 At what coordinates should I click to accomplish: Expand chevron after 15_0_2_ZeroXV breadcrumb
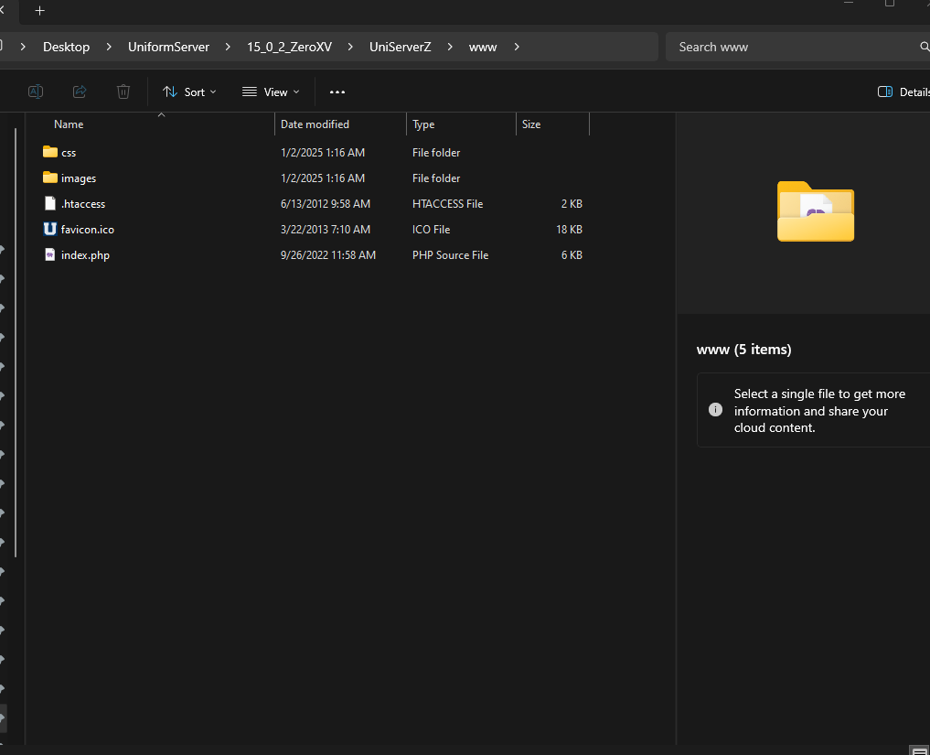350,47
